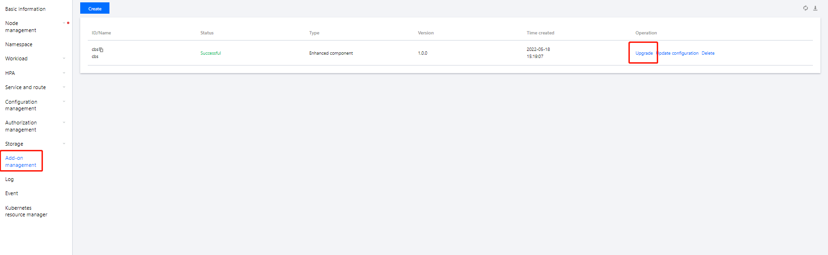828x255 pixels.
Task: Go to Namespace page
Action: click(x=19, y=44)
